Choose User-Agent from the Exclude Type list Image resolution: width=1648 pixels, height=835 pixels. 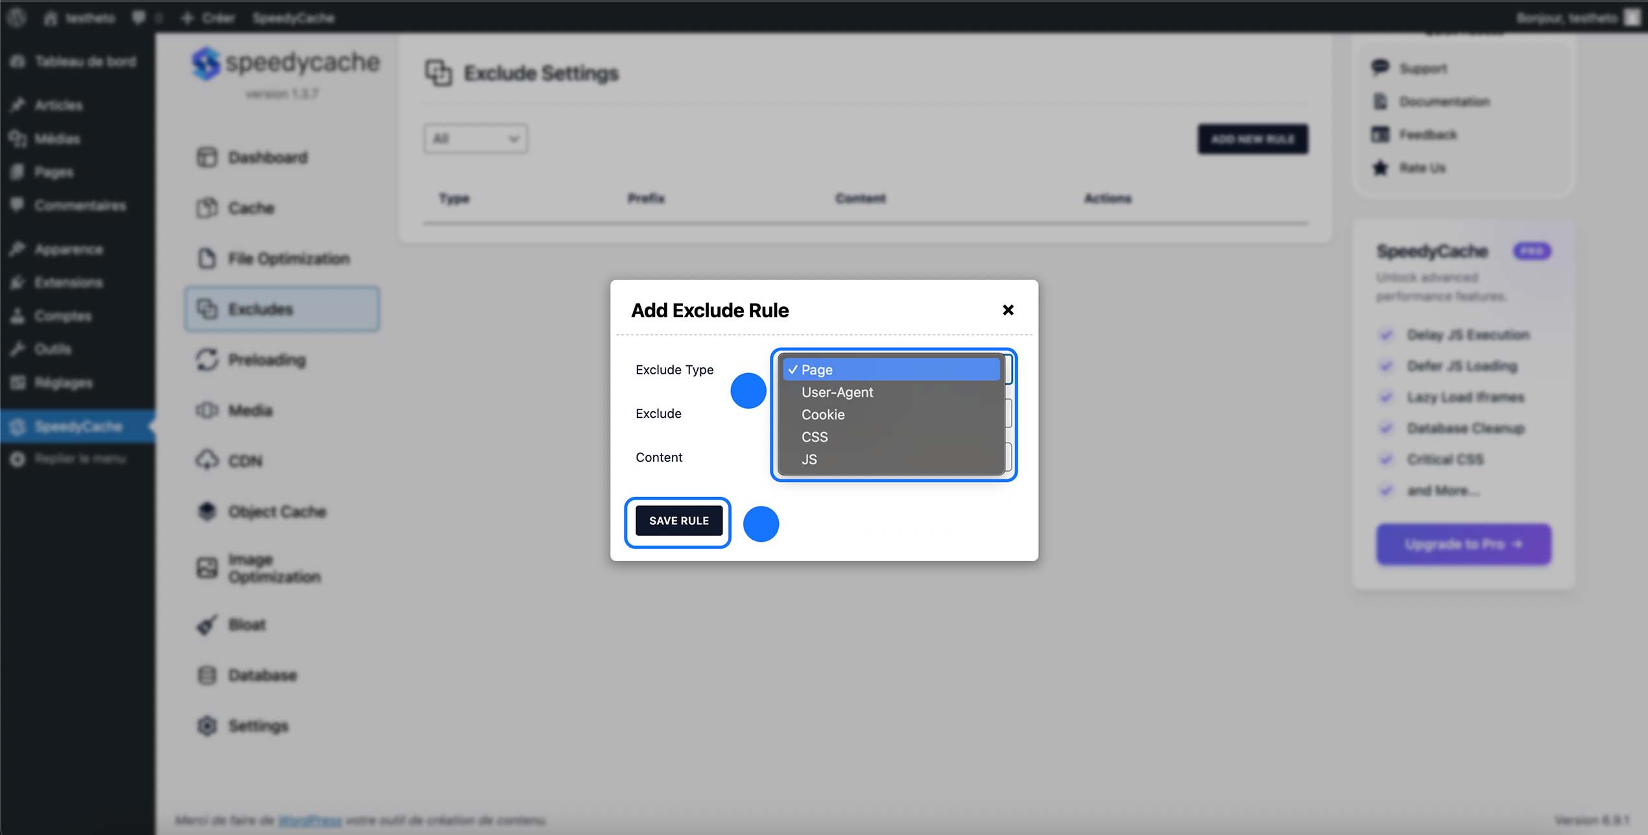837,392
